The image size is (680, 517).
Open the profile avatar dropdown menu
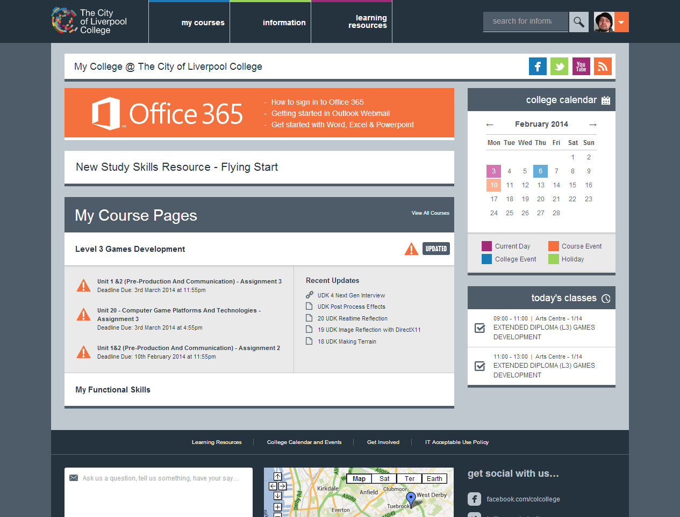point(622,23)
